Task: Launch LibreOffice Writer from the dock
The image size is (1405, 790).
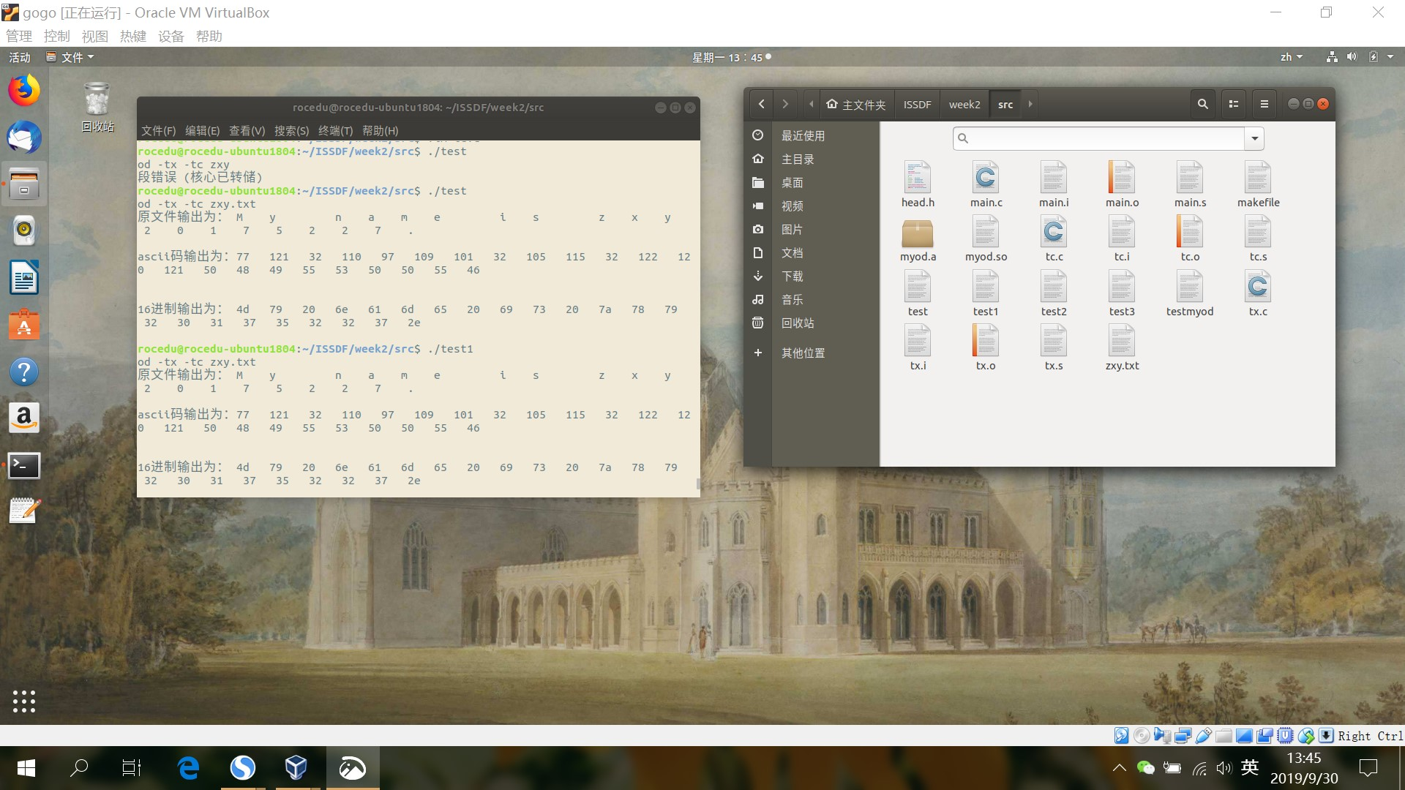Action: click(x=24, y=278)
